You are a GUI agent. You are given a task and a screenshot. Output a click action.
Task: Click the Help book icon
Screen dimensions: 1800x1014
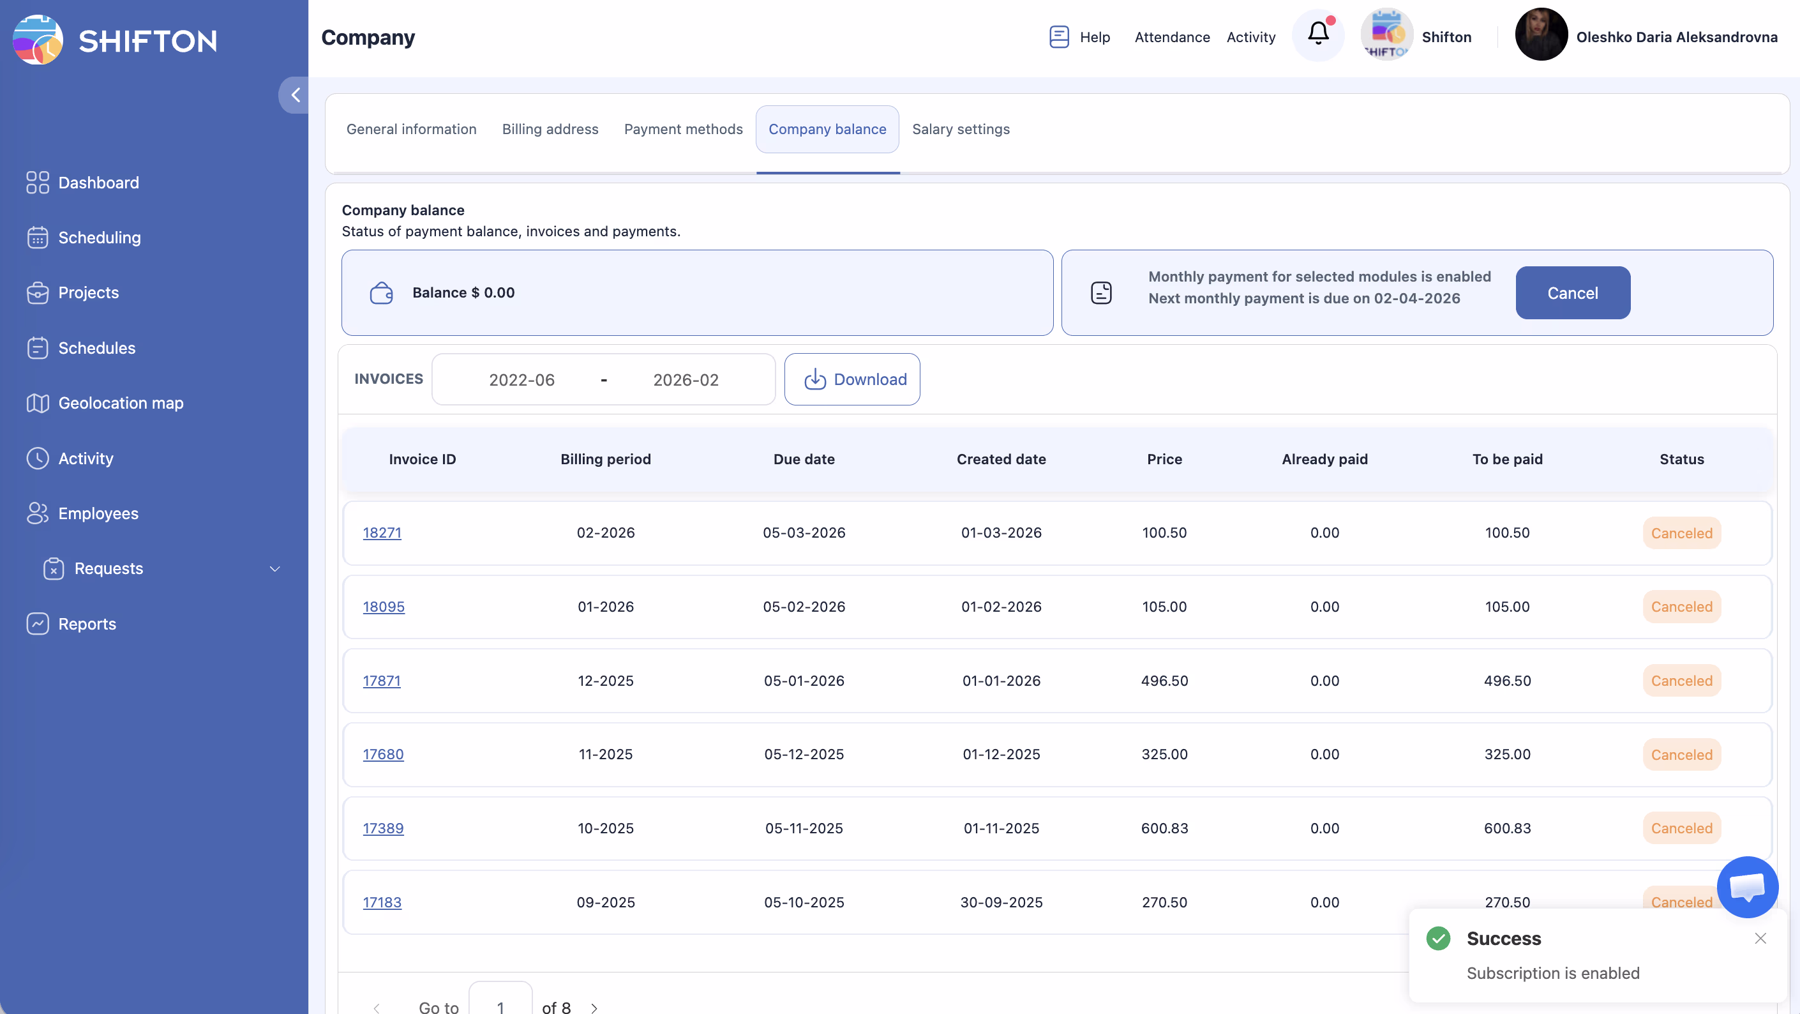click(1059, 36)
